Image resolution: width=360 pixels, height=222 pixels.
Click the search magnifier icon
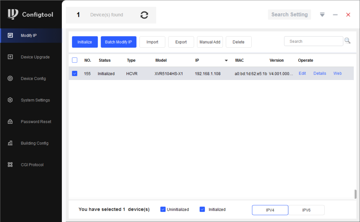(x=347, y=41)
